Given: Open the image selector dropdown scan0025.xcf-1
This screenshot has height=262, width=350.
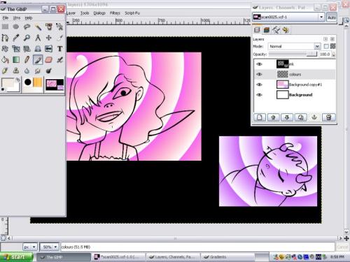Looking at the screenshot, I should (x=288, y=17).
